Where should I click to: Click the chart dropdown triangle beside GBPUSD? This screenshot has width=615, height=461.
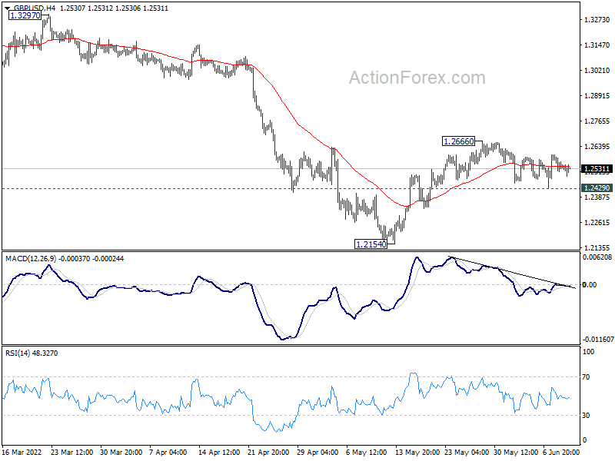click(x=8, y=8)
